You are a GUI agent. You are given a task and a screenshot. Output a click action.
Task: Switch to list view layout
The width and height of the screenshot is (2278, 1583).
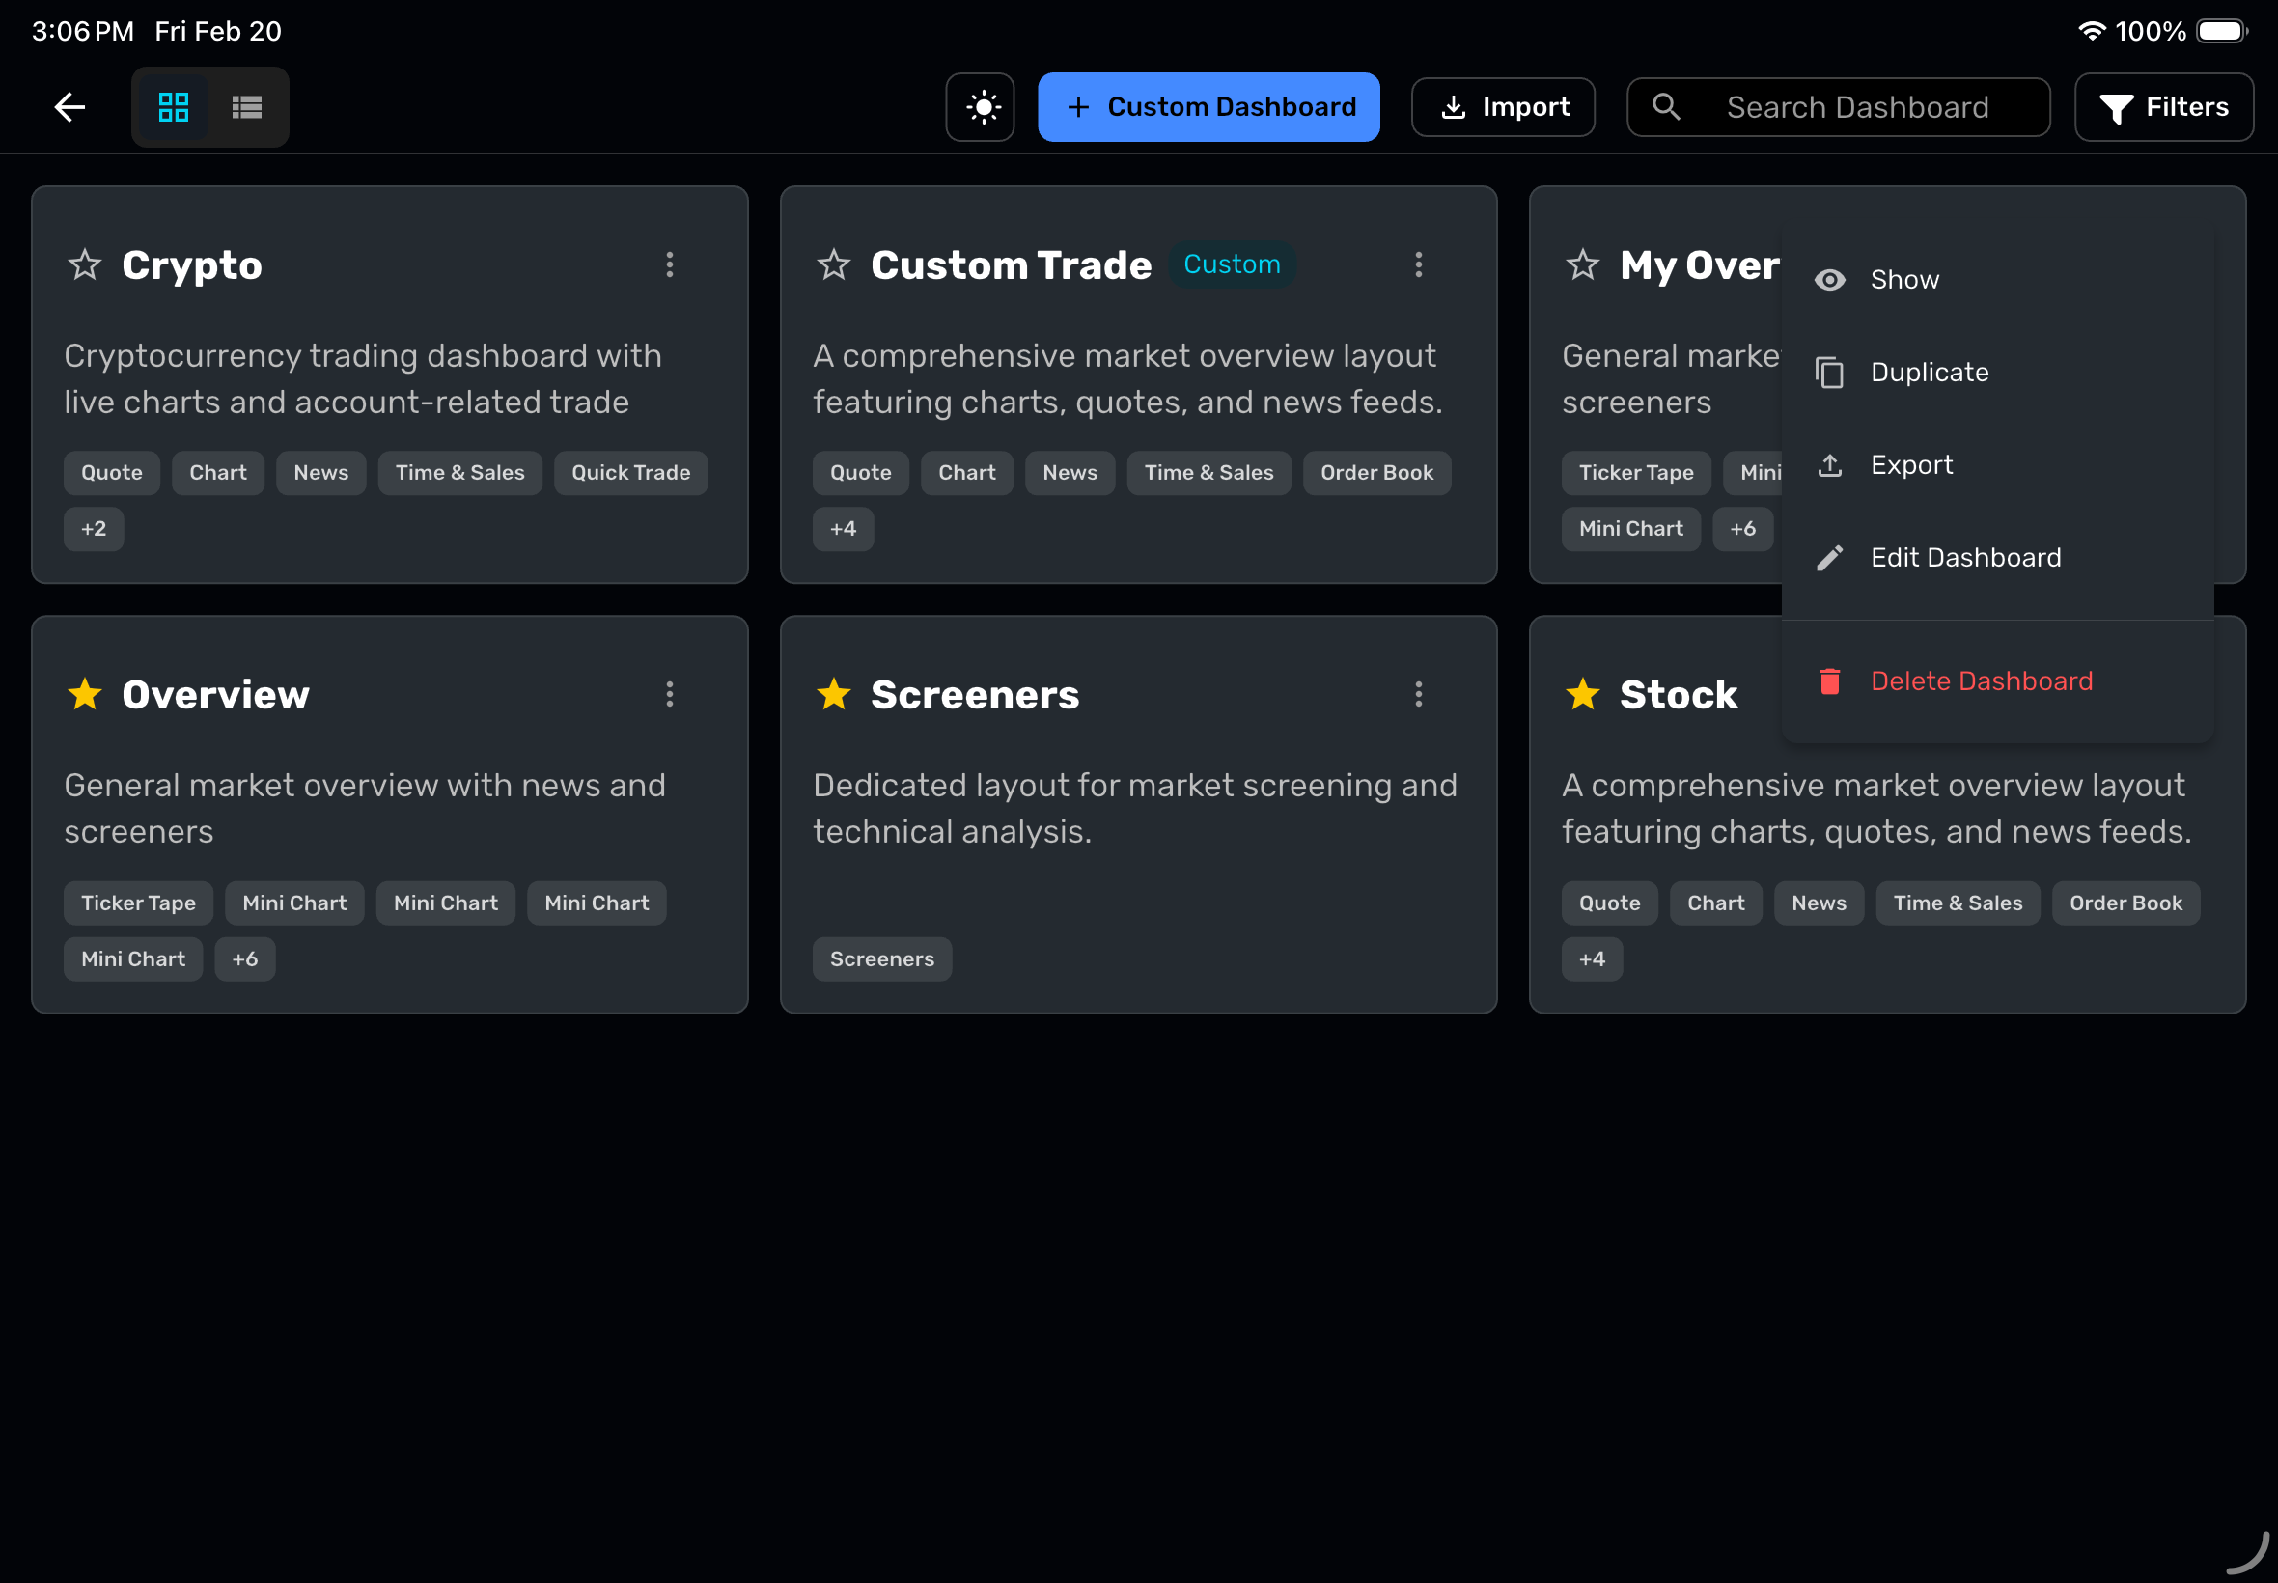pyautogui.click(x=246, y=106)
